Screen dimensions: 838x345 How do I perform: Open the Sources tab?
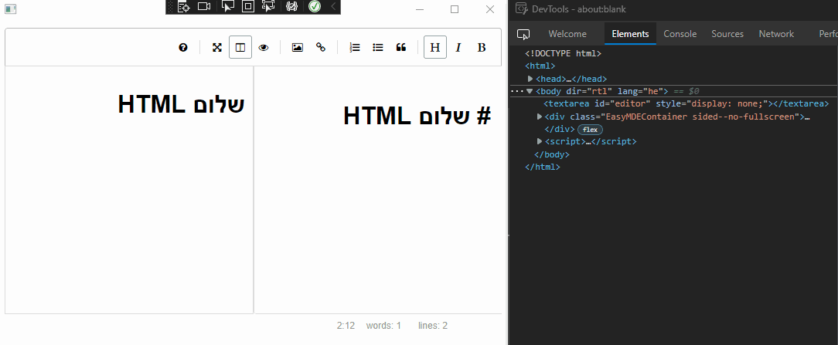pyautogui.click(x=727, y=34)
